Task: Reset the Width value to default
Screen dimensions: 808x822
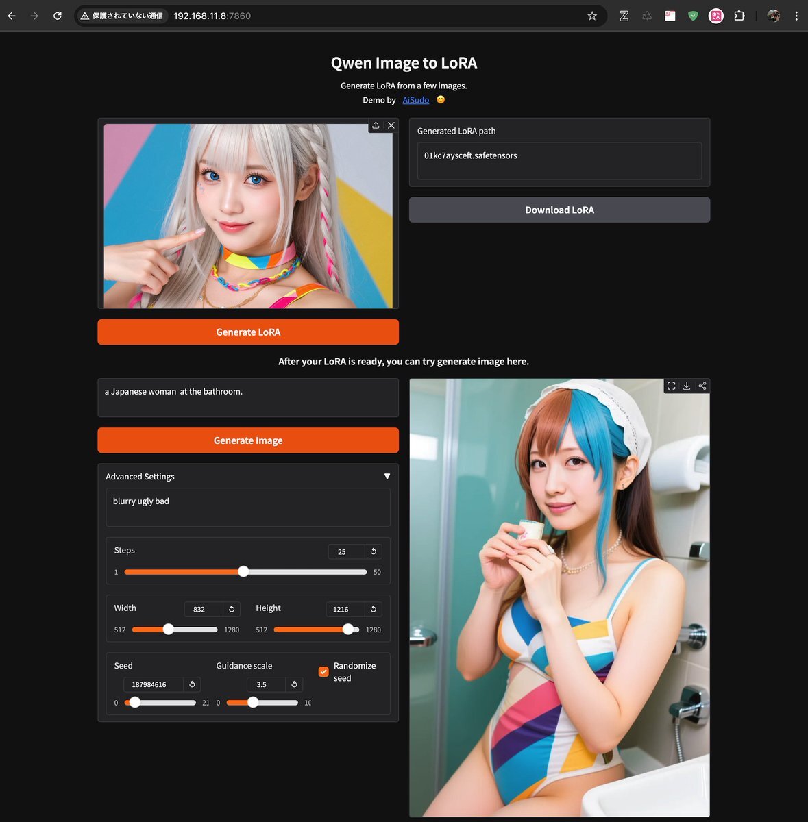Action: 232,609
